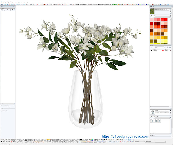Collapse the Scenes panel in left tray
This screenshot has width=173, height=145.
coord(8,8)
